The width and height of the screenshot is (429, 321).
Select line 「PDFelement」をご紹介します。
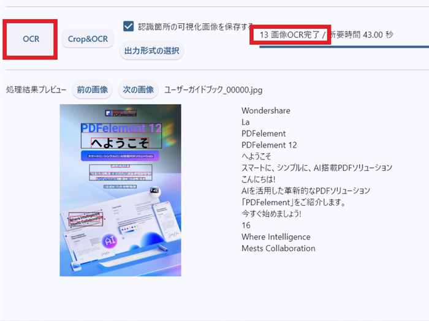(x=294, y=202)
